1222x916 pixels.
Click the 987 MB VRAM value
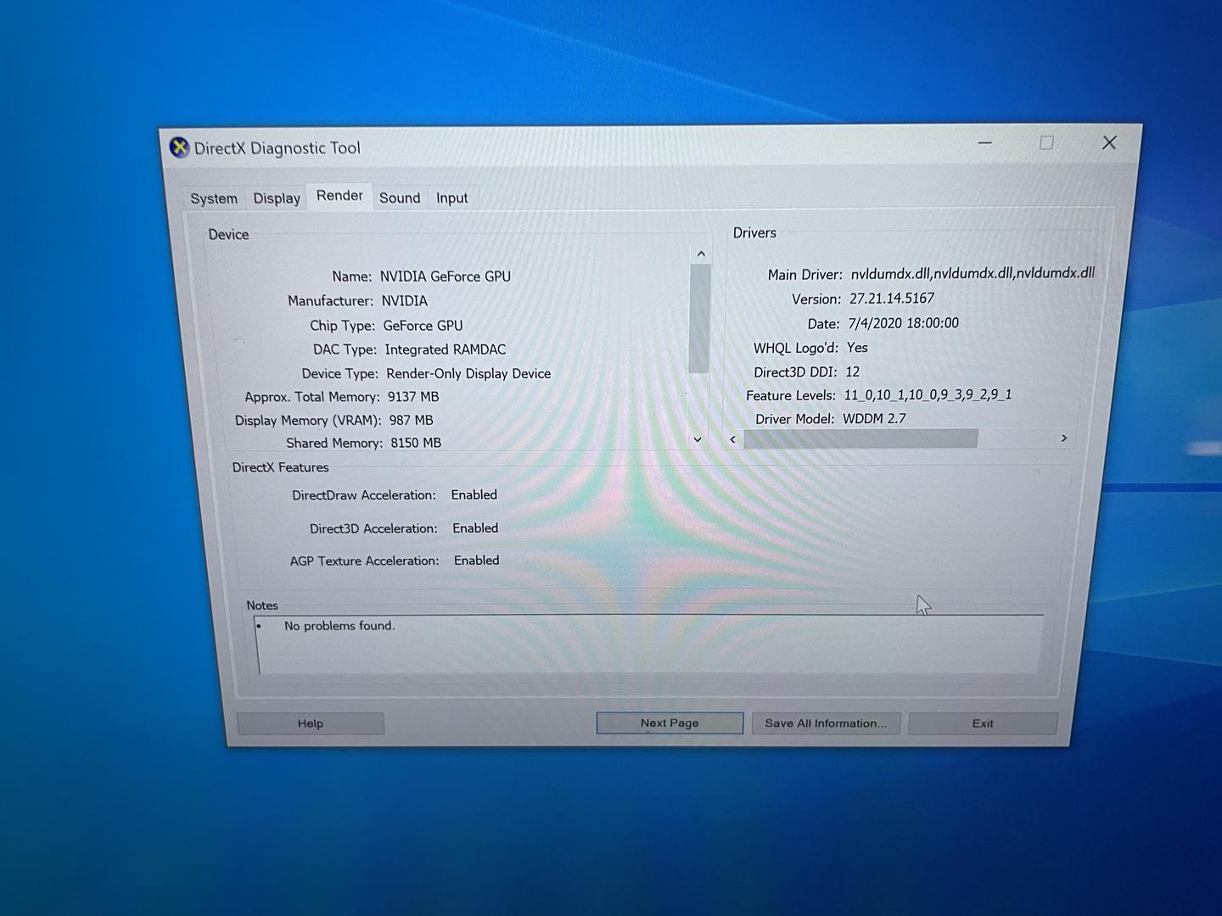pos(411,421)
